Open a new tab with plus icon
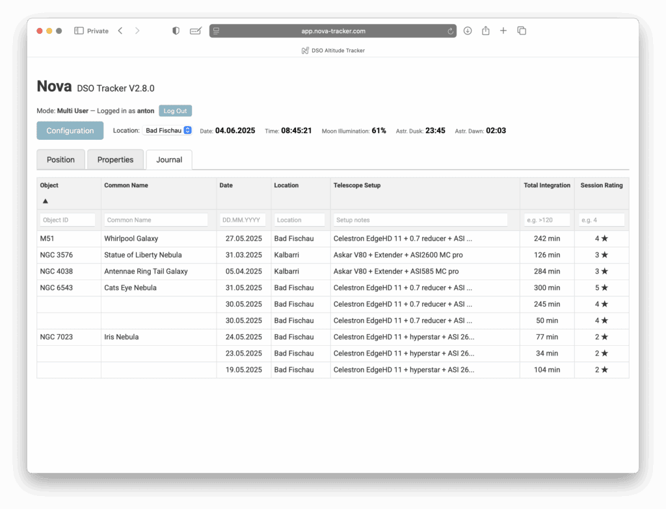 pos(503,31)
